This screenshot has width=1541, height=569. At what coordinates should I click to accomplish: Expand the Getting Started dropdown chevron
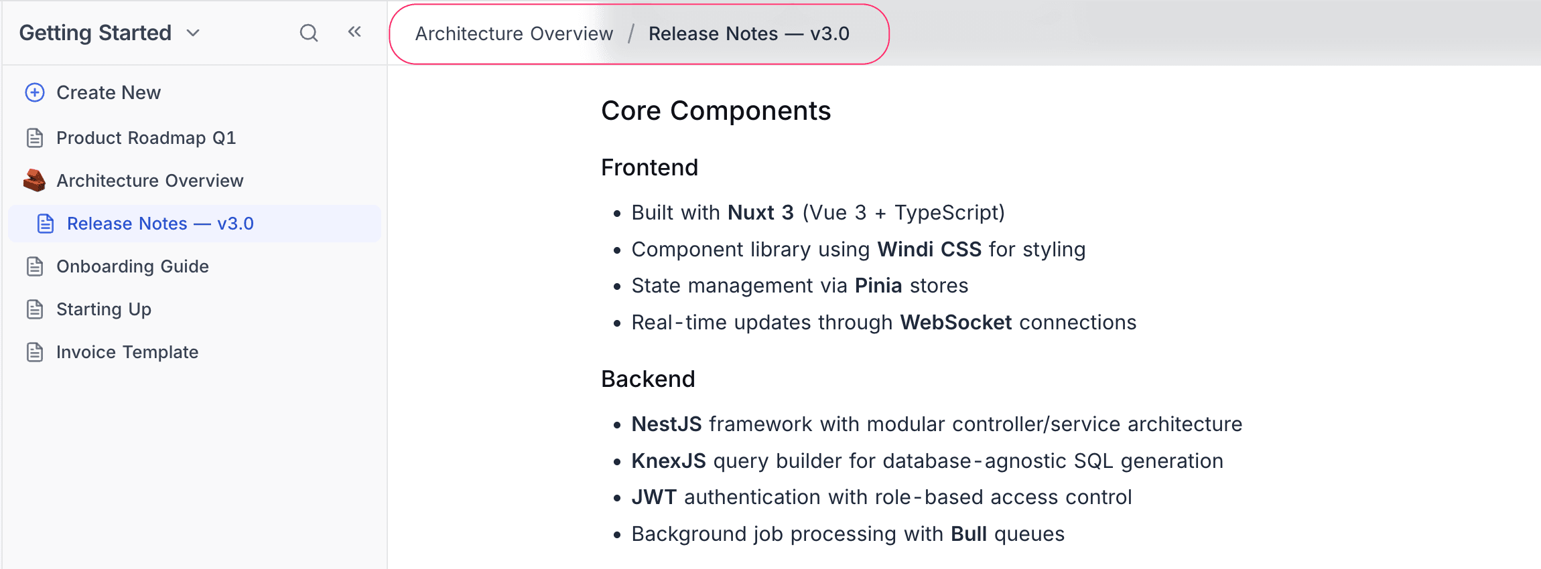click(193, 33)
